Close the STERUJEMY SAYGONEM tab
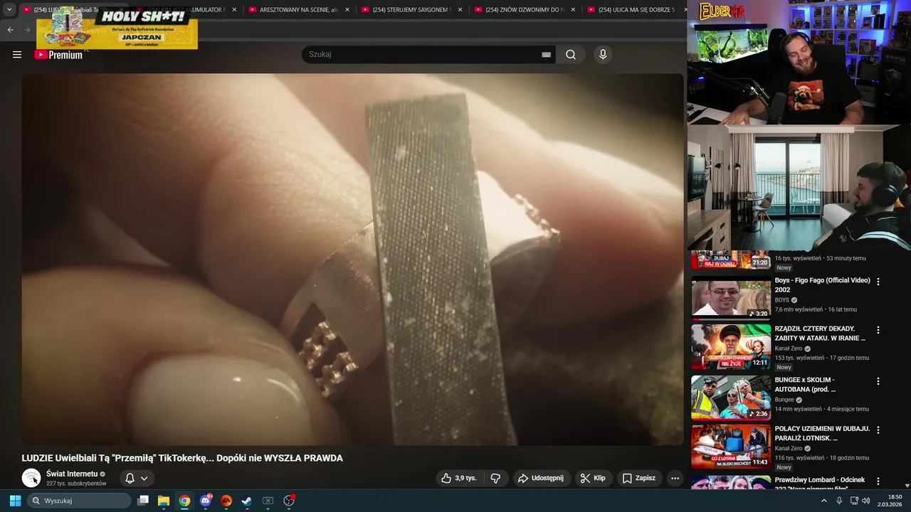 [460, 10]
